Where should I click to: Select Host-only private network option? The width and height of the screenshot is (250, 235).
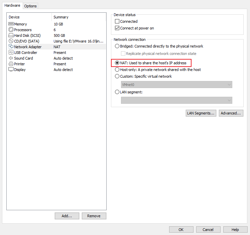(x=117, y=70)
